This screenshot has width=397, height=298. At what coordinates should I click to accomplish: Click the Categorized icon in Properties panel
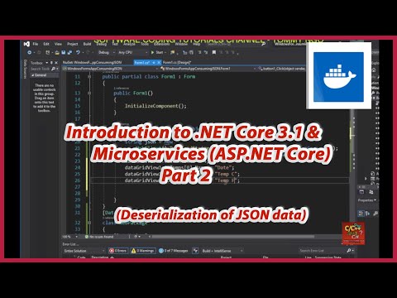[x=361, y=214]
